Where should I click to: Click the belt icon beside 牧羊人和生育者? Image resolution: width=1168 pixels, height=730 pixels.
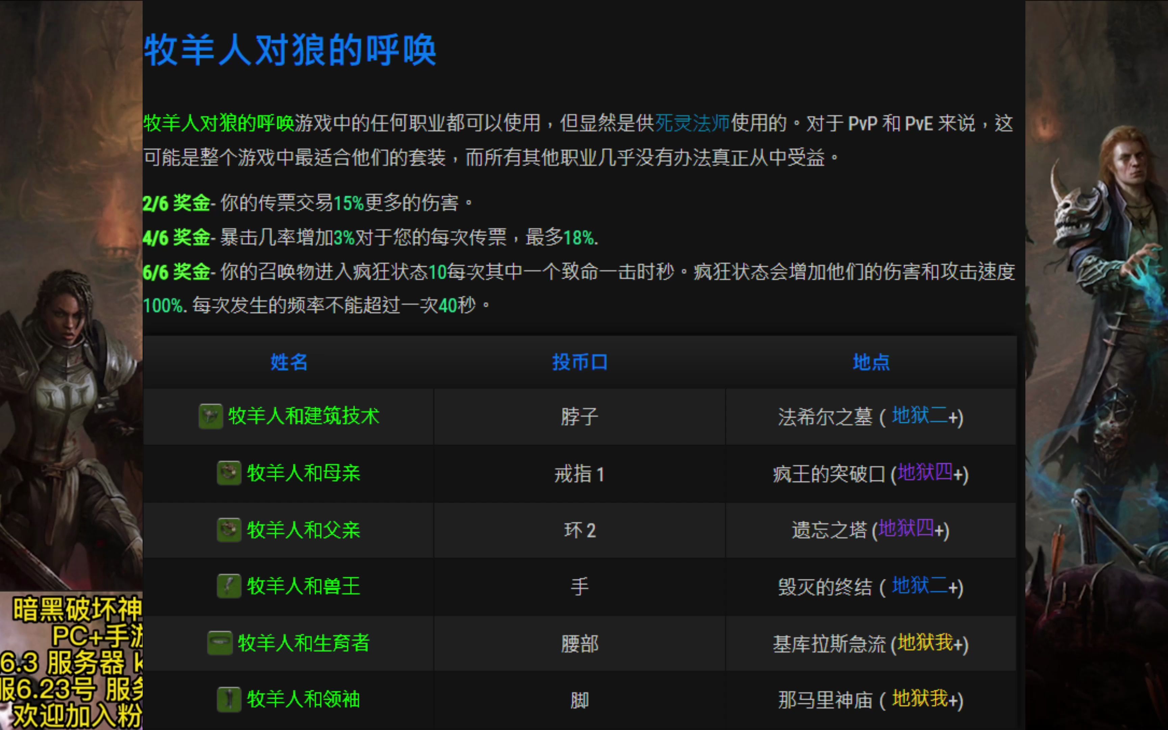[220, 643]
